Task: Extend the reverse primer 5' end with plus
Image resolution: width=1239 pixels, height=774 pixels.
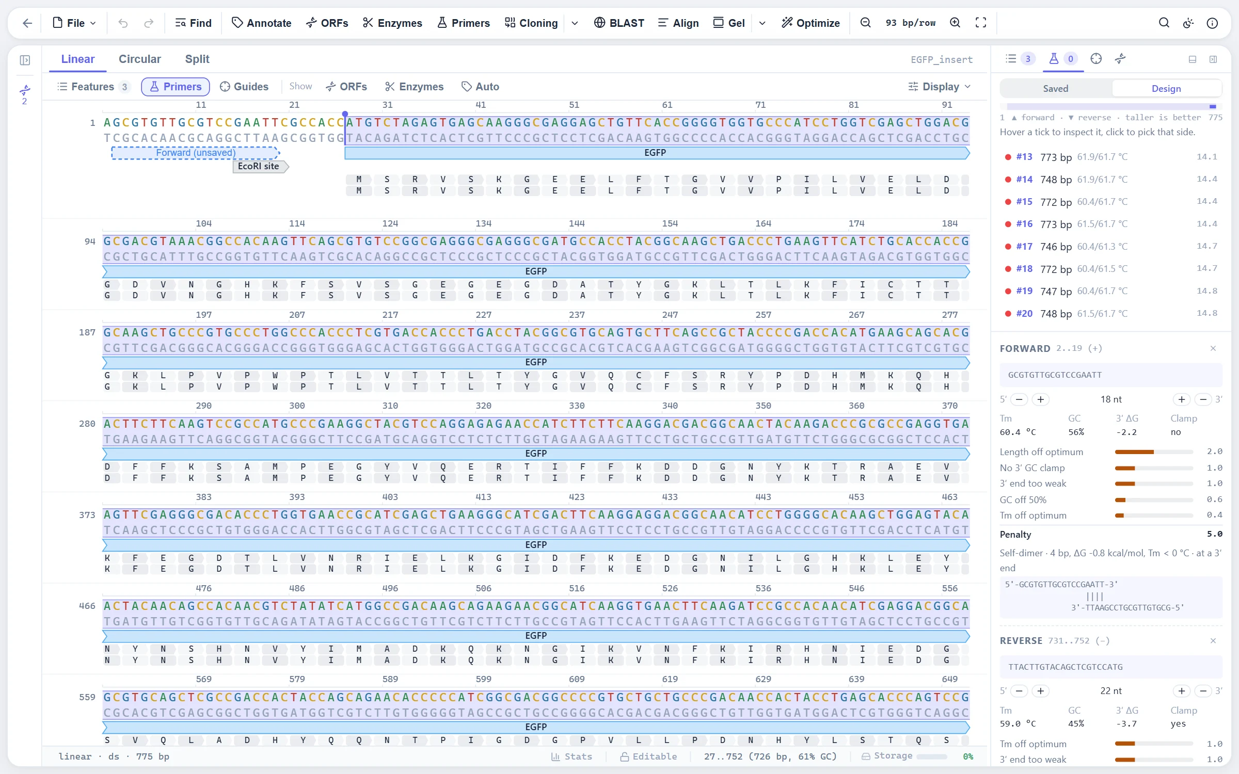Action: click(1041, 691)
